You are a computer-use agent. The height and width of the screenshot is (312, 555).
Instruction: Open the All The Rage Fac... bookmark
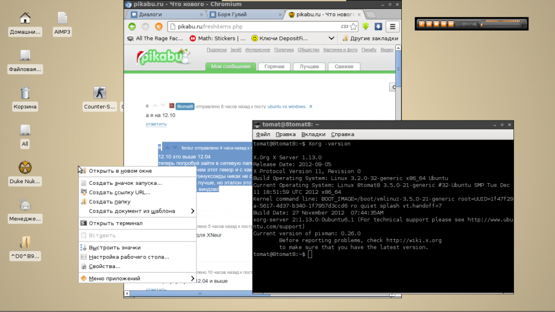point(155,38)
